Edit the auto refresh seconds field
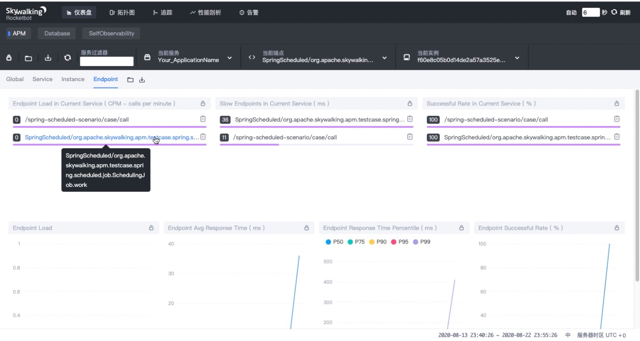This screenshot has height=341, width=640. tap(591, 12)
